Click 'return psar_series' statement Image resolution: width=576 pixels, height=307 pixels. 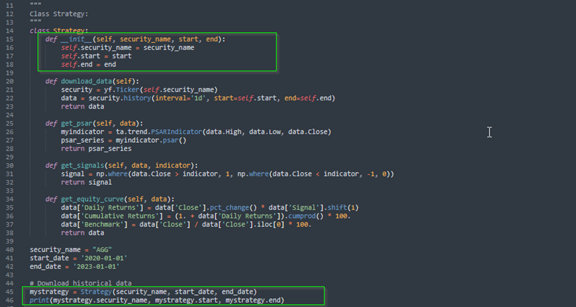click(x=96, y=149)
